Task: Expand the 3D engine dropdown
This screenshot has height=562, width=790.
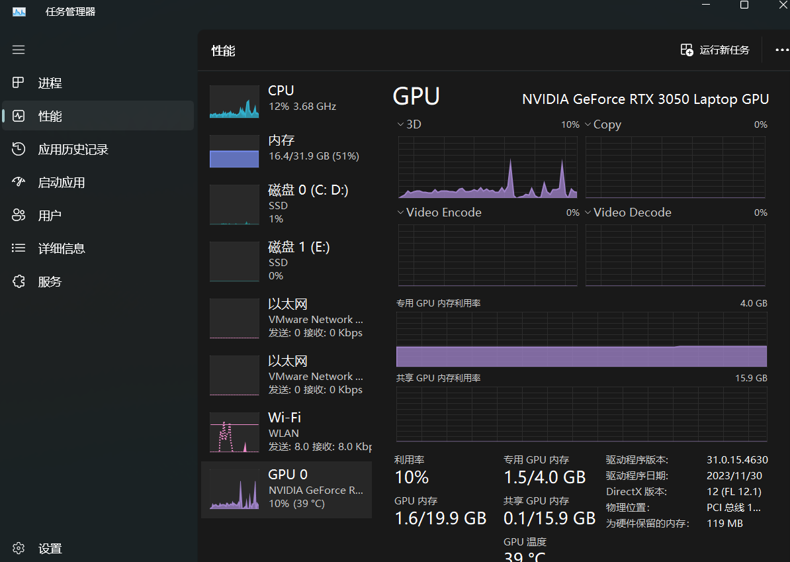Action: [400, 124]
